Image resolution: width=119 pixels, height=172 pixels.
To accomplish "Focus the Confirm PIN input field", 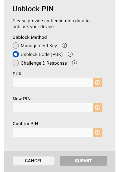I will tap(53, 133).
